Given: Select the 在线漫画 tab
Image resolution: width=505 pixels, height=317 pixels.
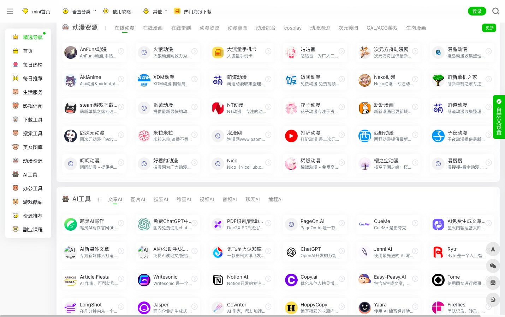Looking at the screenshot, I should click(153, 28).
